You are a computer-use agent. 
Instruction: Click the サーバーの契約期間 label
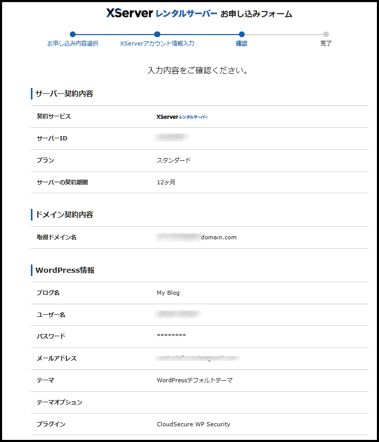click(x=62, y=182)
